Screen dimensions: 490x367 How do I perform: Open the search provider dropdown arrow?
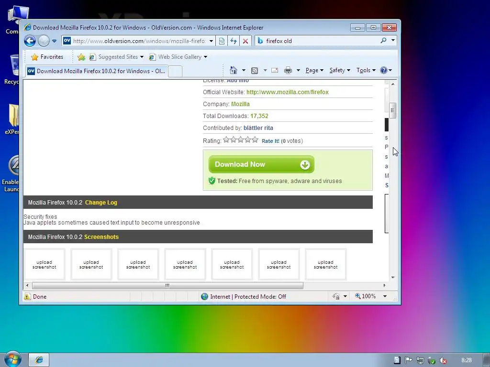point(393,40)
